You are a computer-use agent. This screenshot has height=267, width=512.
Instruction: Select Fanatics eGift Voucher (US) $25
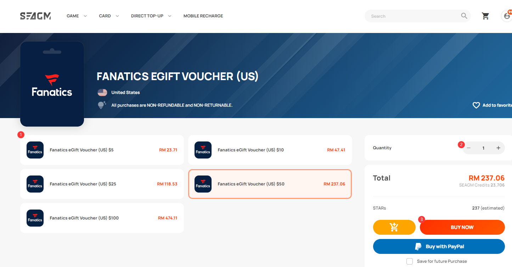point(102,184)
